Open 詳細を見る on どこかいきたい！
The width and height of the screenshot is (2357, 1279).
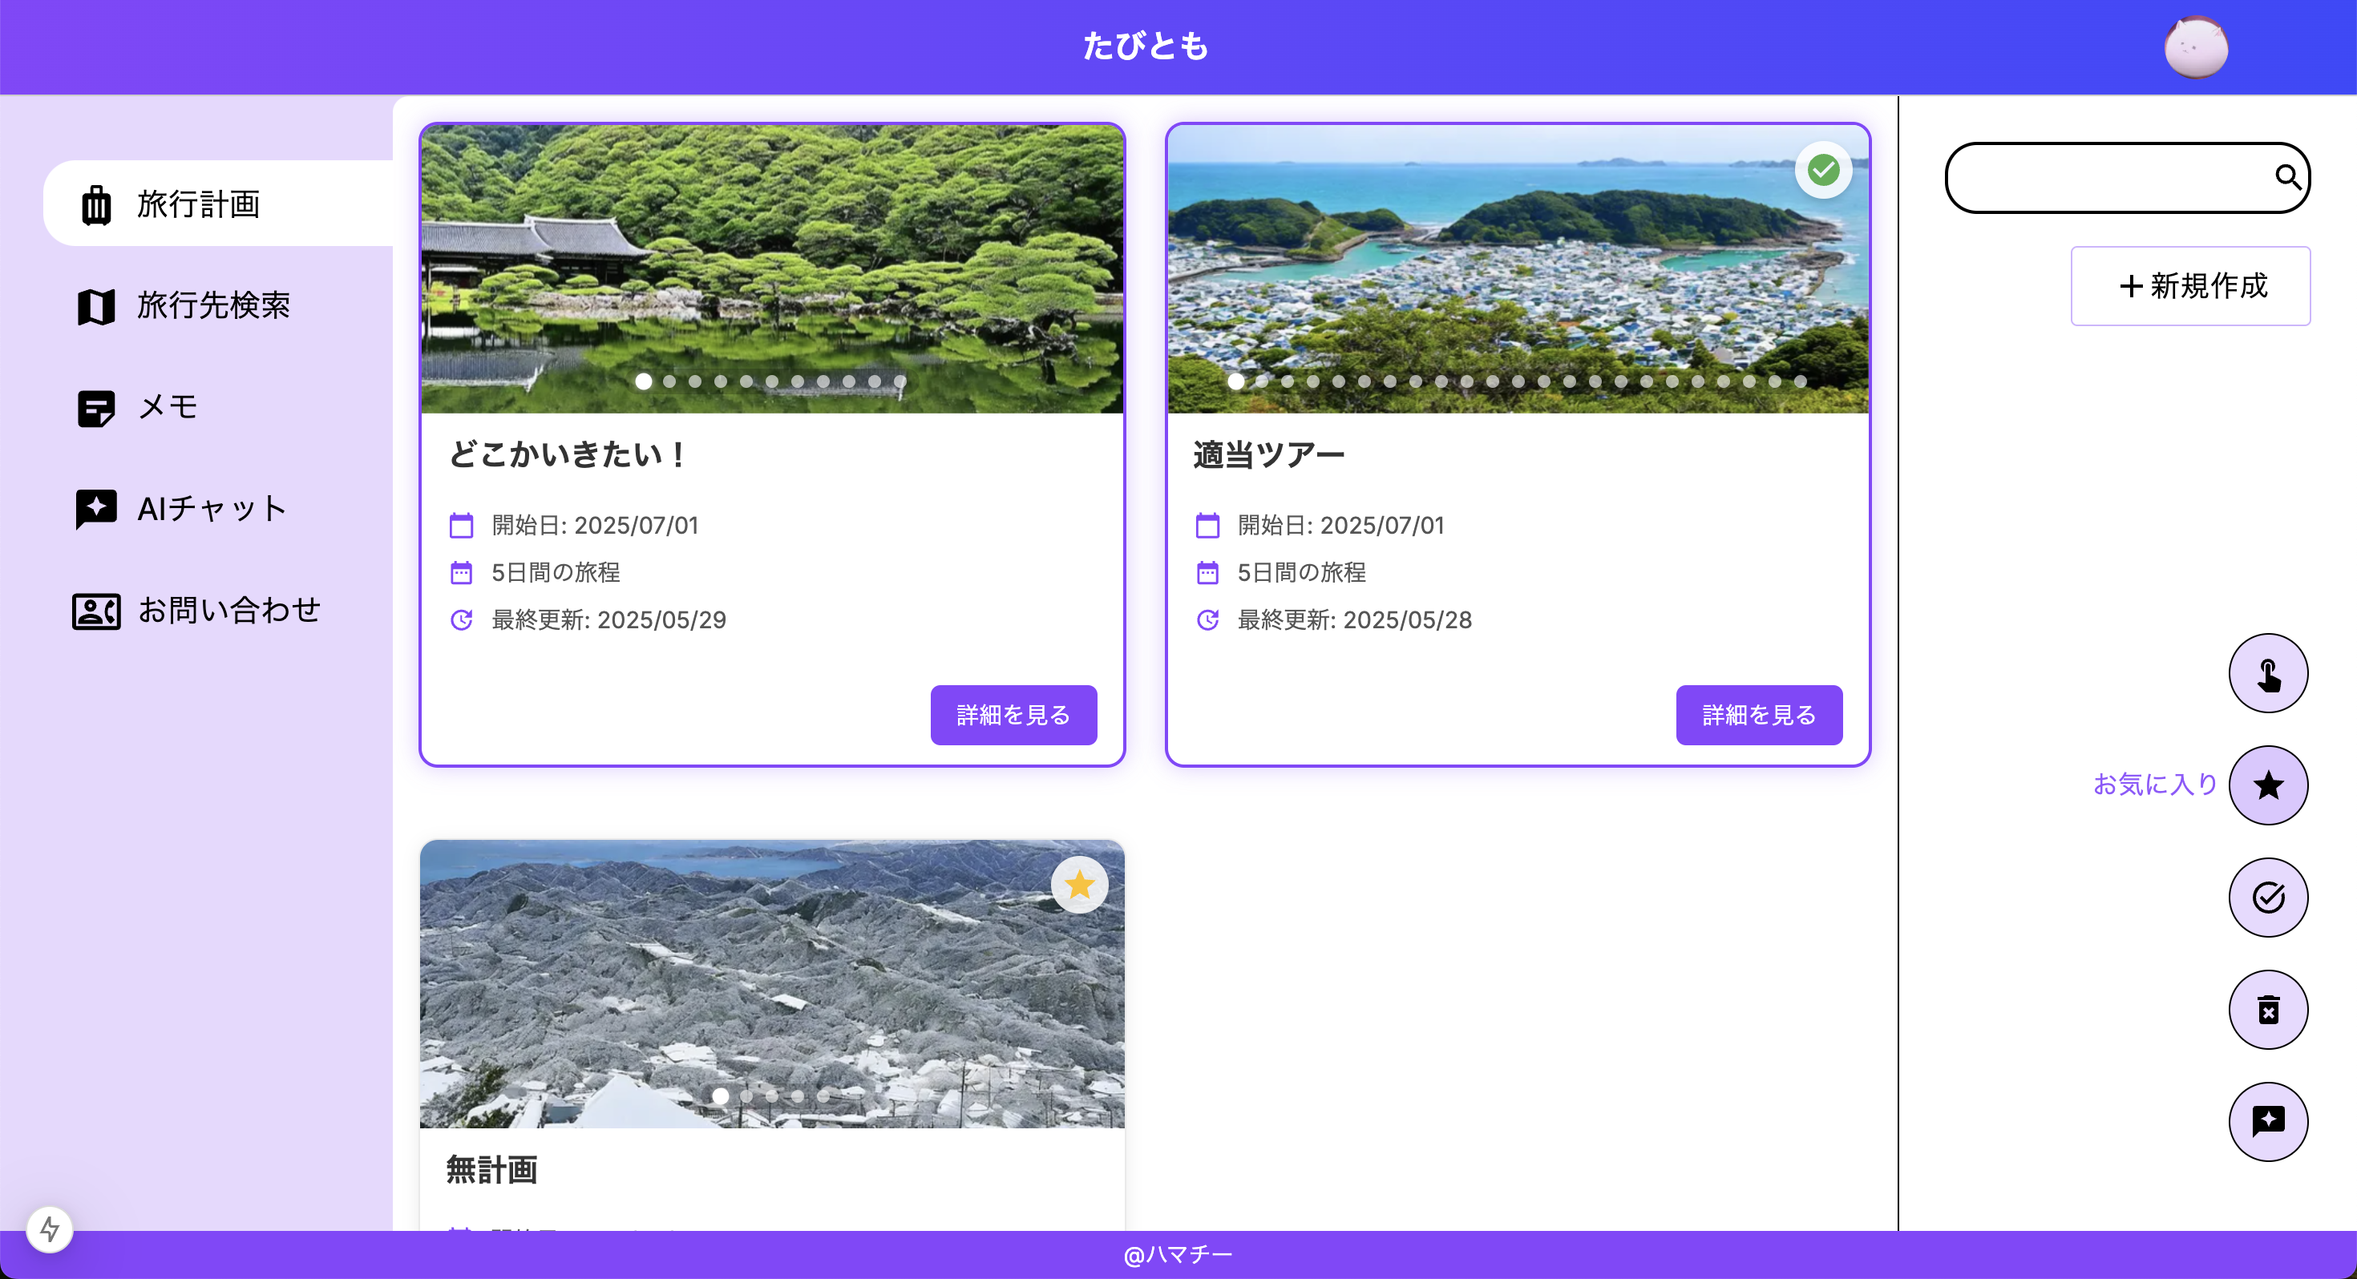click(x=1013, y=715)
